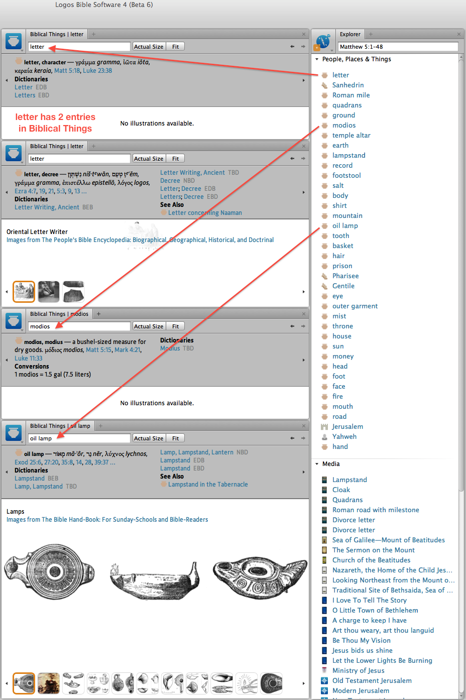The width and height of the screenshot is (466, 700).
Task: Select modios in People, Places & Things
Action: (344, 126)
